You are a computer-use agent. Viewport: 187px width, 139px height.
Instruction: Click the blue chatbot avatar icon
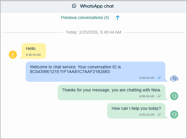(x=174, y=78)
